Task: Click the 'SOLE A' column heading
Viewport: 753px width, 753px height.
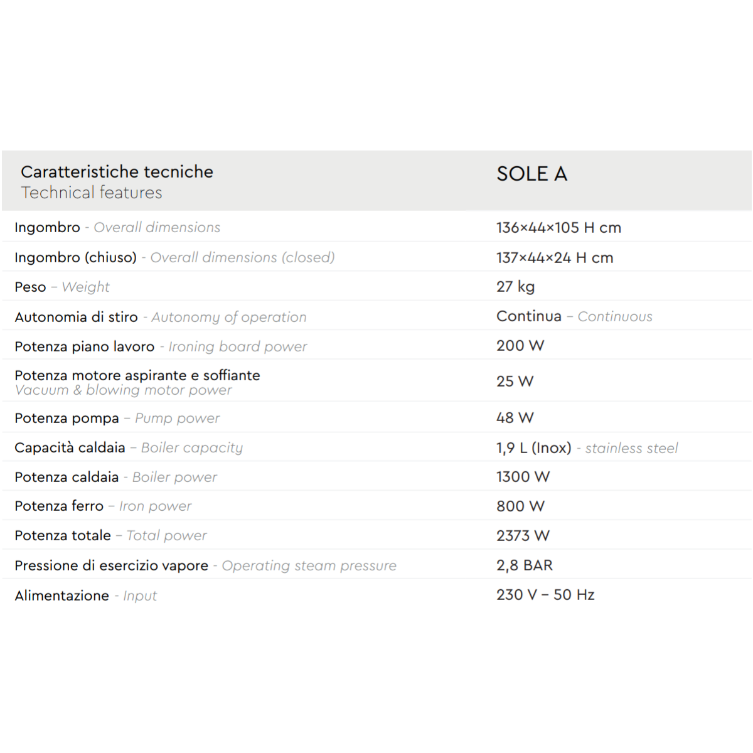Action: 531,174
